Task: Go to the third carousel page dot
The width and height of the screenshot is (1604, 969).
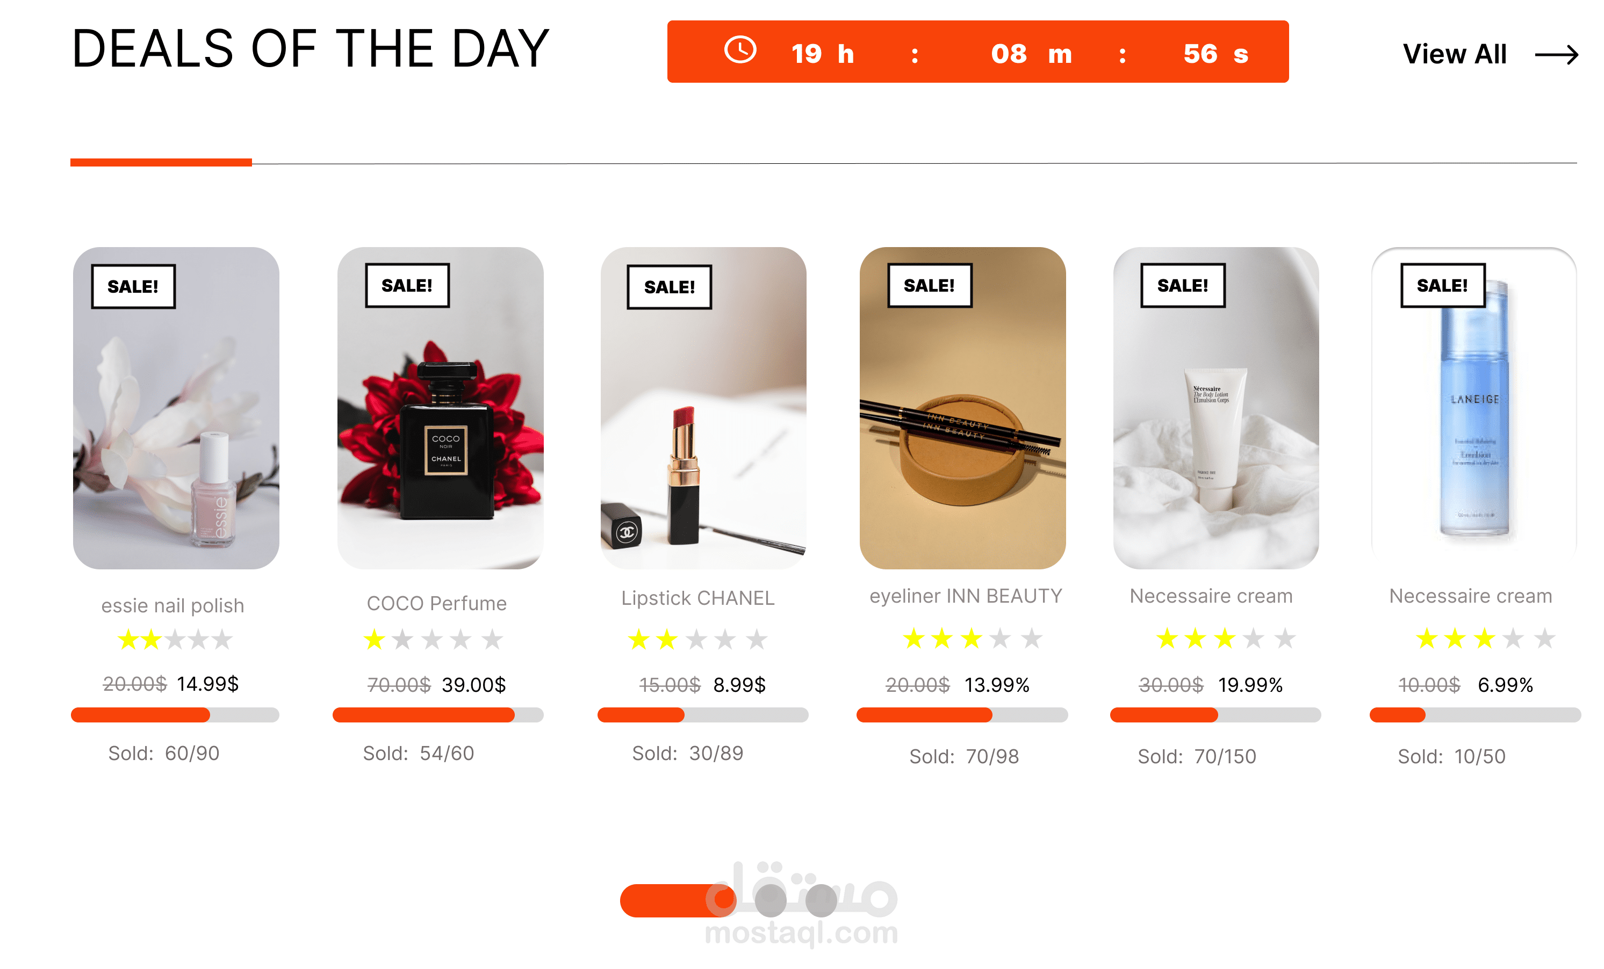Action: (821, 901)
